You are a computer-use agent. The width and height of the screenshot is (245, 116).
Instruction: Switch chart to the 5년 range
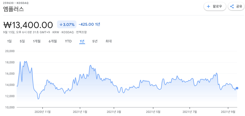click(95, 41)
